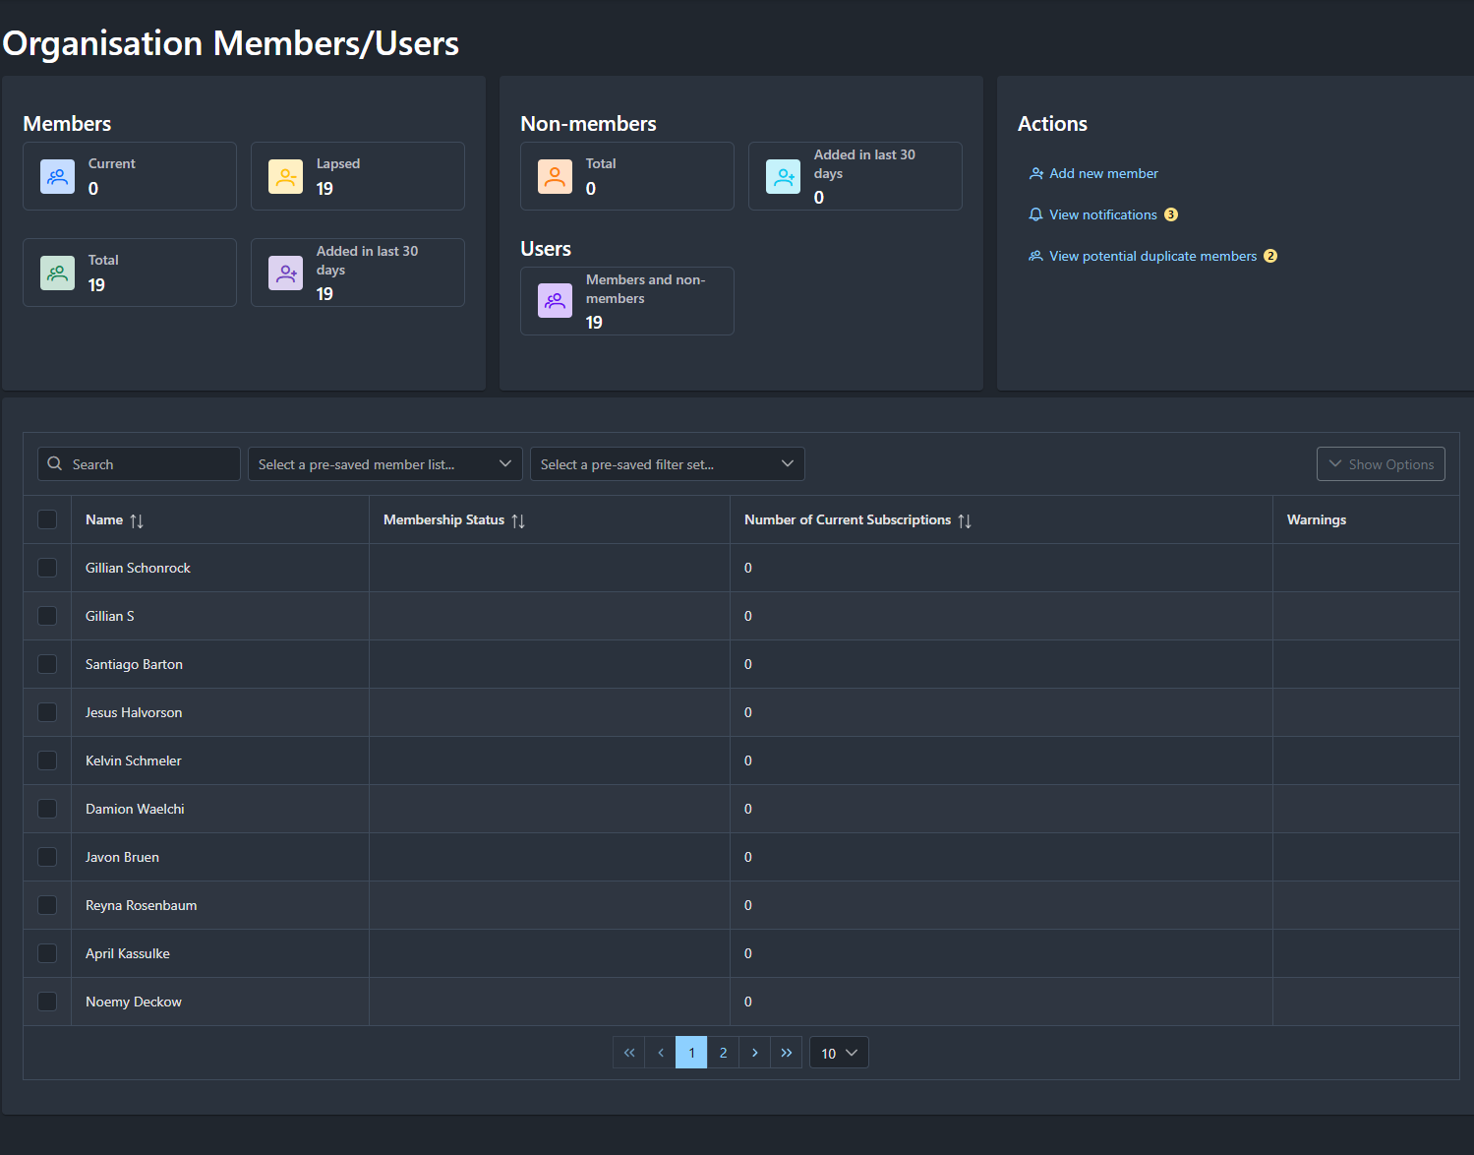This screenshot has width=1474, height=1155.
Task: Click duplicate members count badge 2
Action: (x=1270, y=256)
